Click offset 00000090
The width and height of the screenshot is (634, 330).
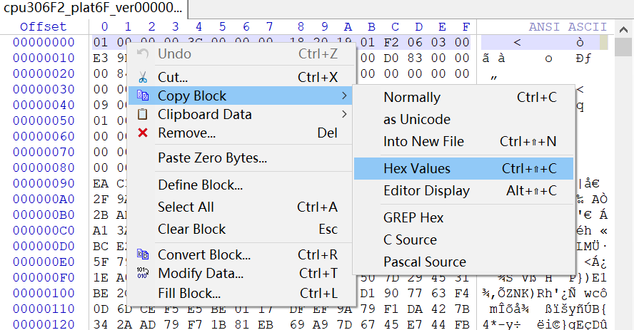(x=44, y=184)
